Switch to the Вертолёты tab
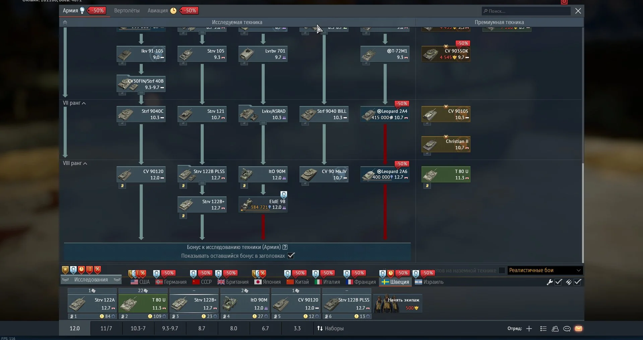 pos(127,11)
